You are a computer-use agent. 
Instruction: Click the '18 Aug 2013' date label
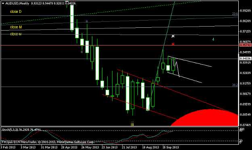coord(150,147)
